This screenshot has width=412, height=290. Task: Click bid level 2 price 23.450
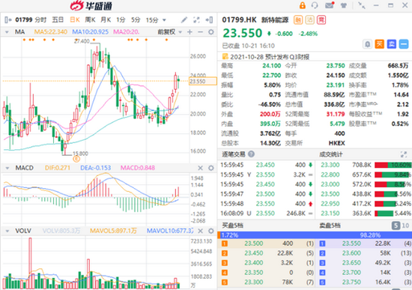tap(253, 253)
